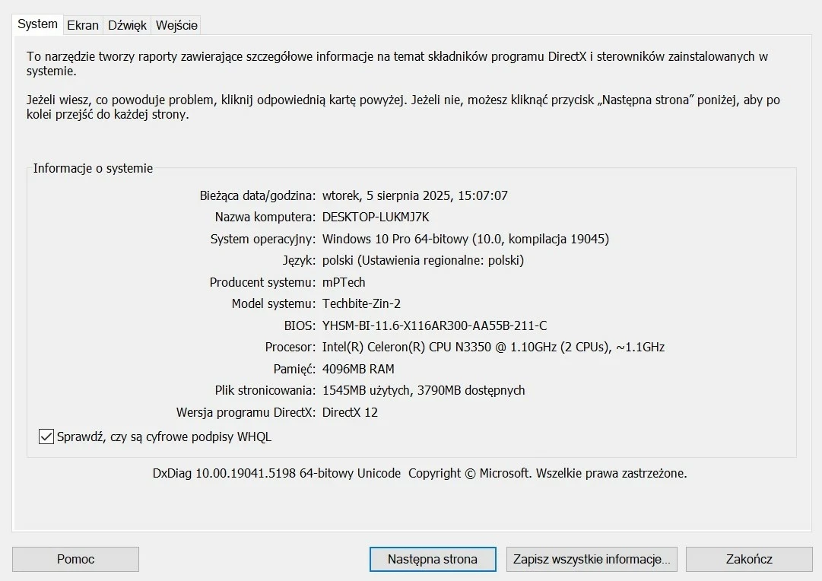The width and height of the screenshot is (822, 581).
Task: Click the DxDiag version copyright footer text
Action: (x=419, y=473)
